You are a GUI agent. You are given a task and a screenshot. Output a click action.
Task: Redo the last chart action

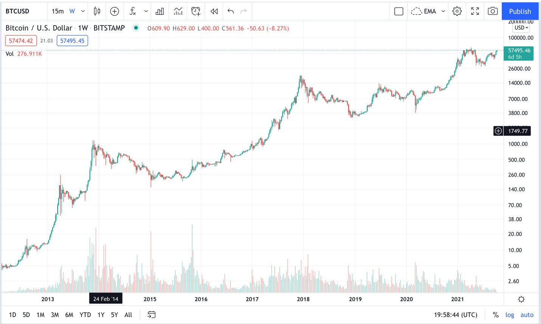coord(244,11)
